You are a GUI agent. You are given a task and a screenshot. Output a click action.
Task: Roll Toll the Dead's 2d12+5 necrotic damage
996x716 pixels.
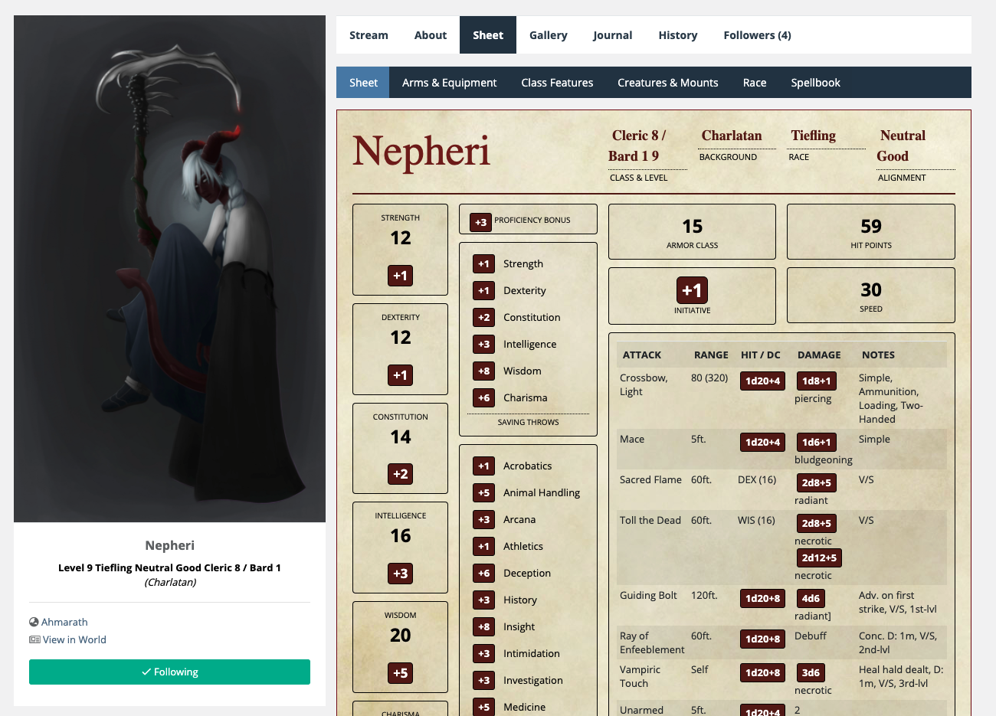819,558
